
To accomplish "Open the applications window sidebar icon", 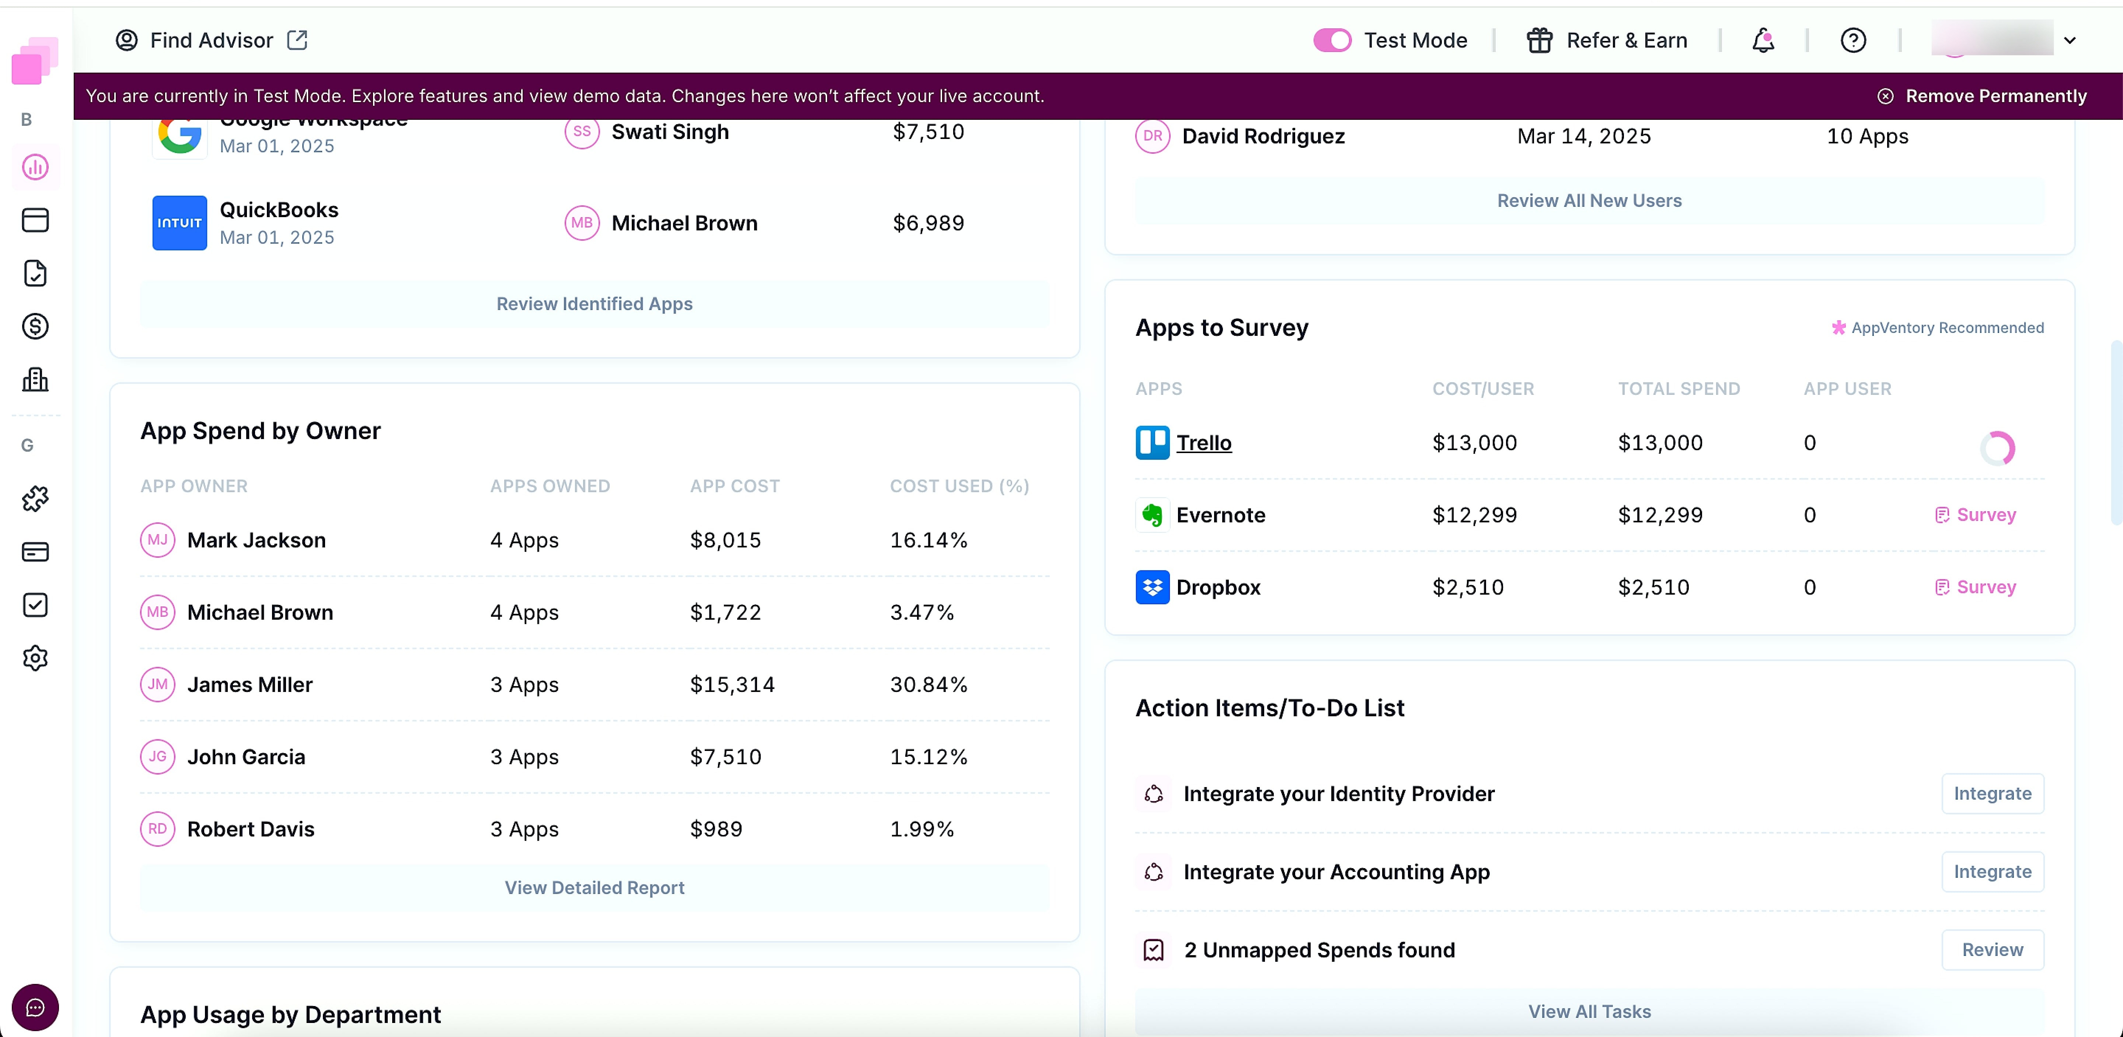I will pos(35,220).
